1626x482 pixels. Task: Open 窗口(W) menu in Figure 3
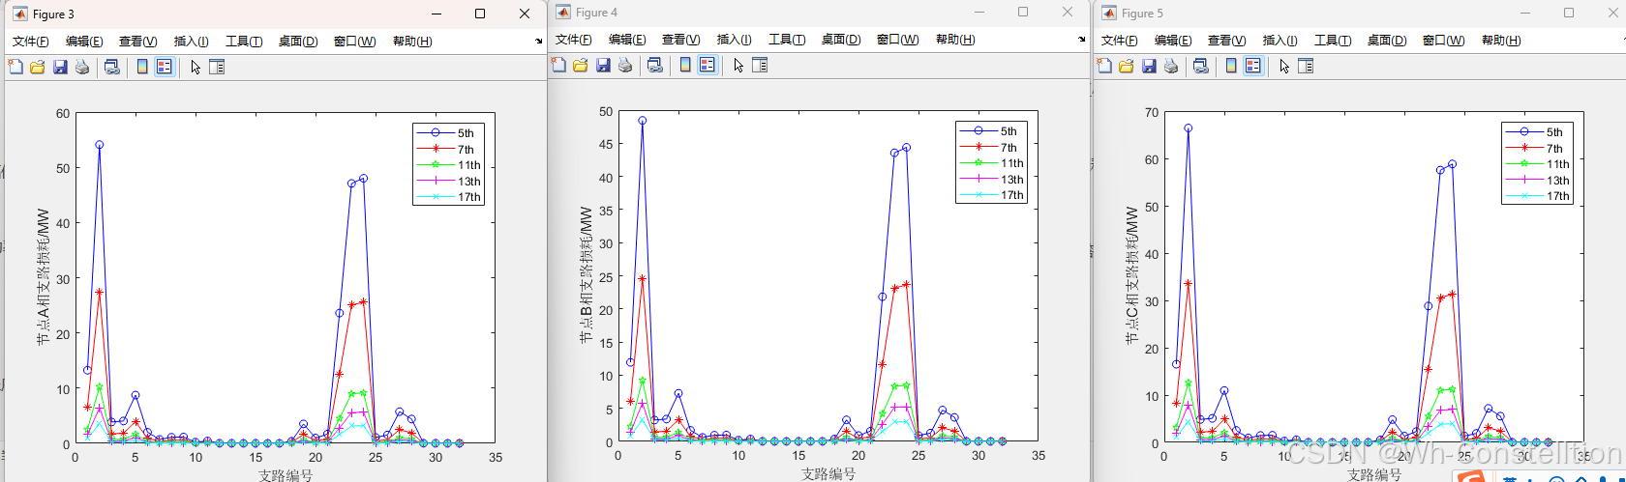coord(354,42)
